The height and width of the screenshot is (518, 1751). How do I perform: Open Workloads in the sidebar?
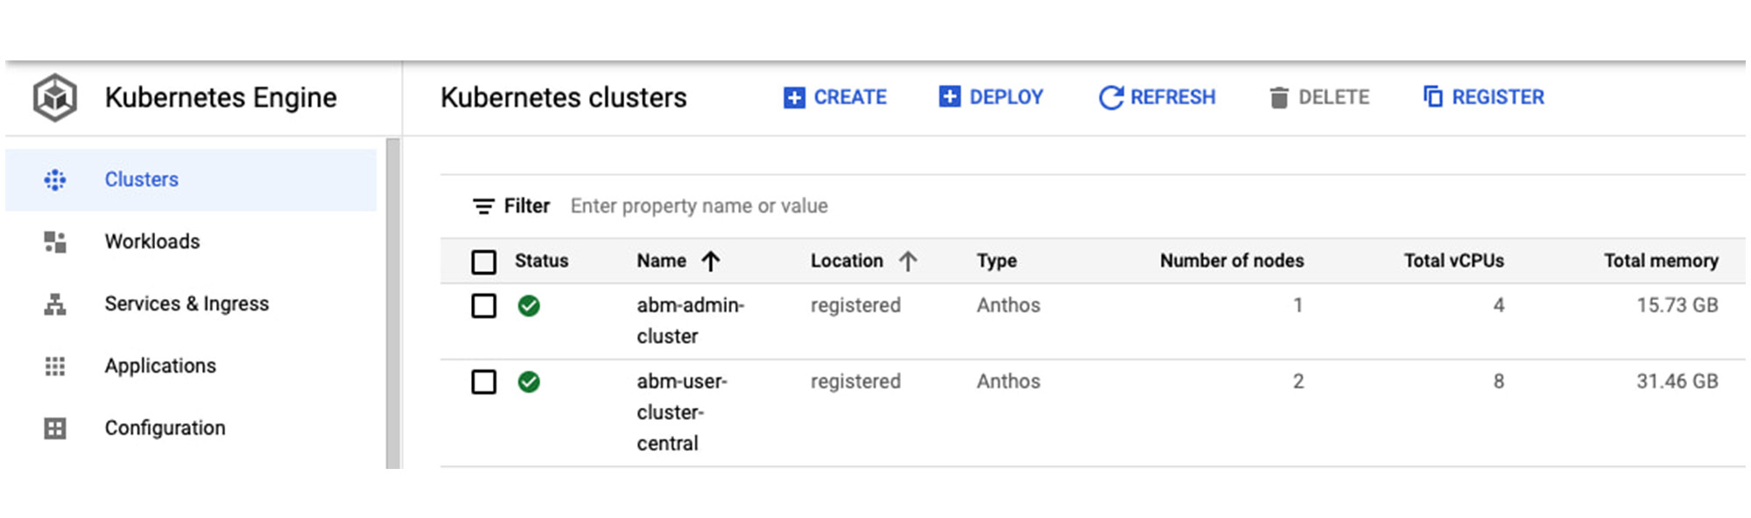[x=191, y=241]
